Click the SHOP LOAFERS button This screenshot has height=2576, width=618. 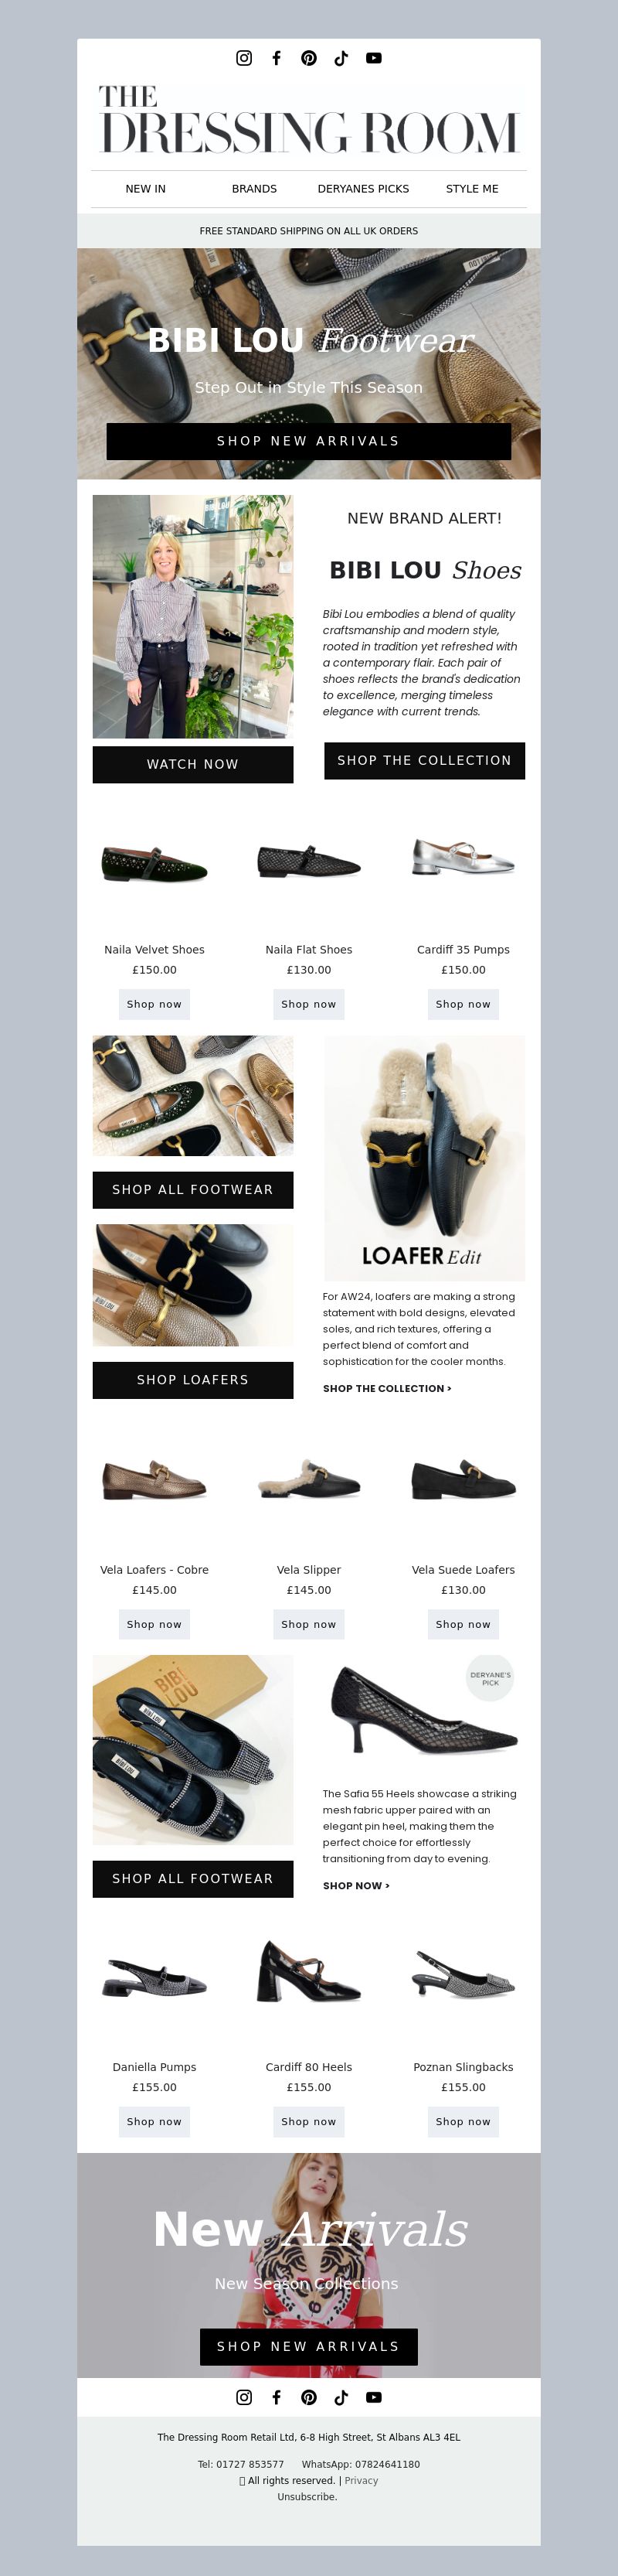192,1379
